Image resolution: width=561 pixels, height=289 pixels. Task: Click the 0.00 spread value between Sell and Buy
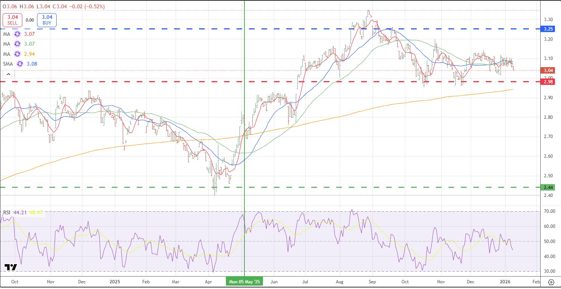30,20
